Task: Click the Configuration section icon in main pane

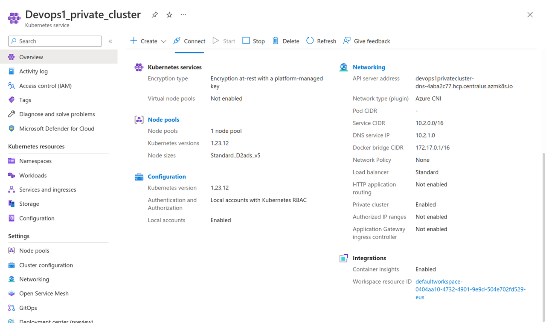Action: pos(139,177)
